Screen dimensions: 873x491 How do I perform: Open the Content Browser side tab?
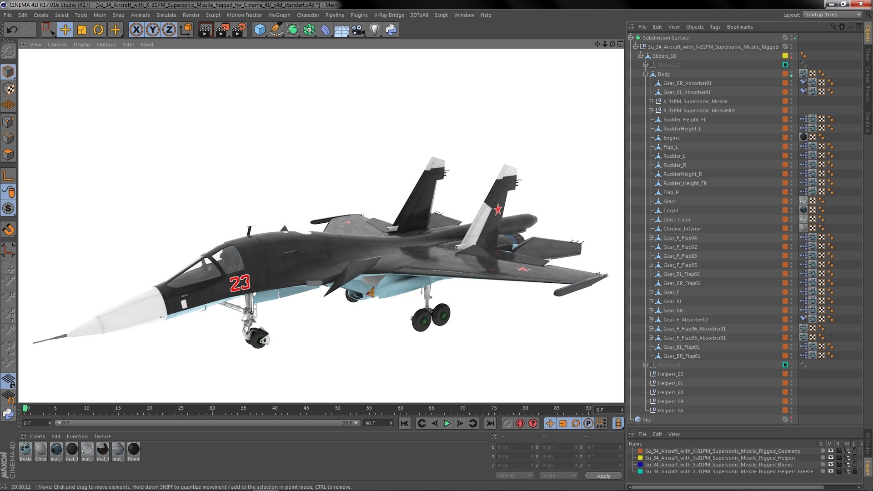[868, 84]
